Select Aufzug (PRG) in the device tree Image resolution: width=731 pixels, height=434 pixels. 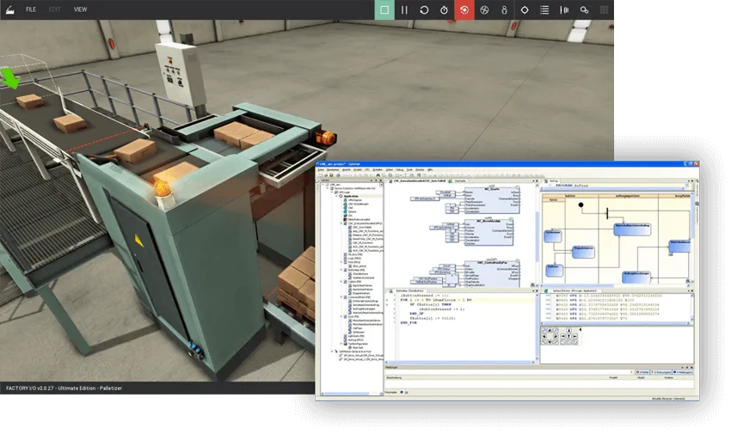tap(356, 340)
